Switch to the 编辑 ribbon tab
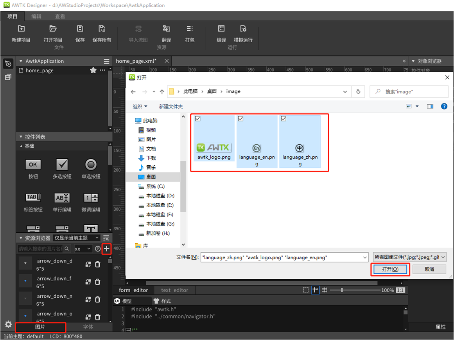The width and height of the screenshot is (454, 340). tap(36, 16)
